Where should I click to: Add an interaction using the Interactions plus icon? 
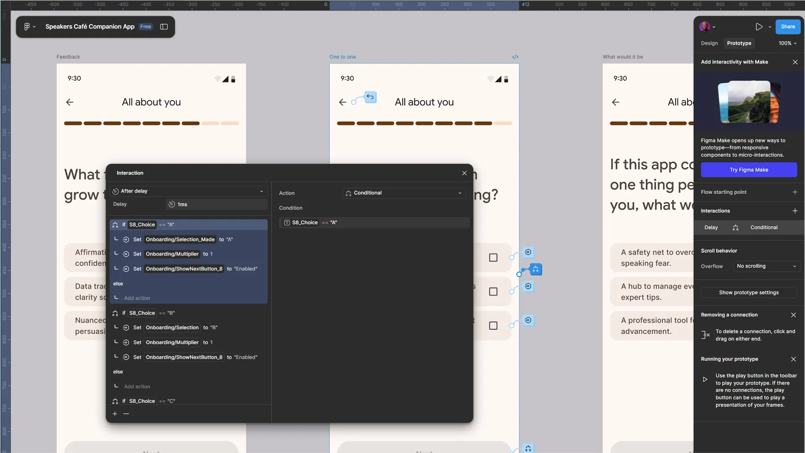[795, 211]
